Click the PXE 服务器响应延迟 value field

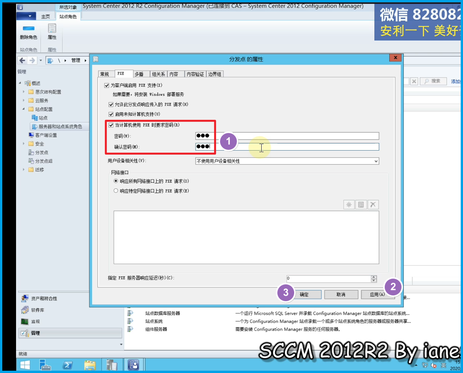(x=329, y=279)
